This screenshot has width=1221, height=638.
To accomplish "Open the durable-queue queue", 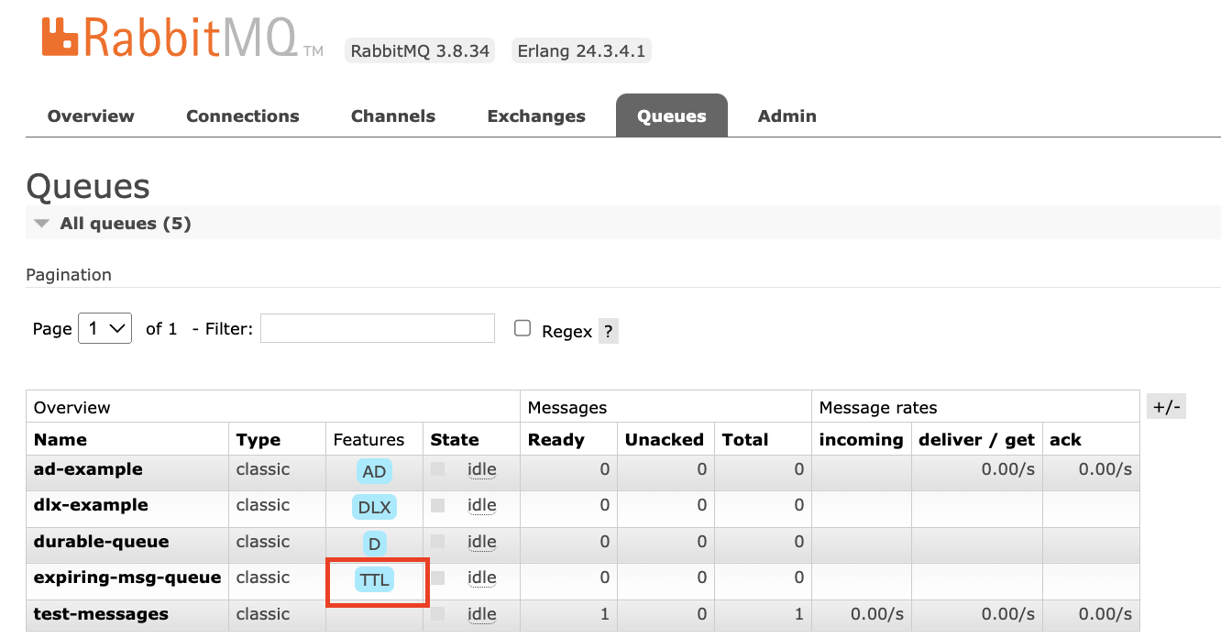I will pos(101,542).
